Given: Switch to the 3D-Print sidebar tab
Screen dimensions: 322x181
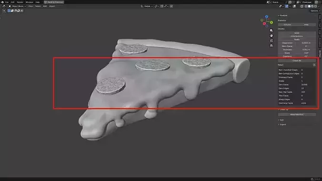Looking at the screenshot, I should 320,54.
